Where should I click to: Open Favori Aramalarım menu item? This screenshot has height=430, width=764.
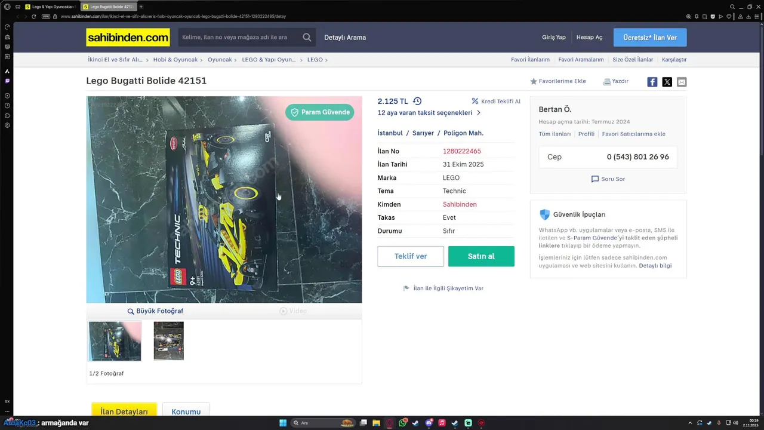(581, 60)
